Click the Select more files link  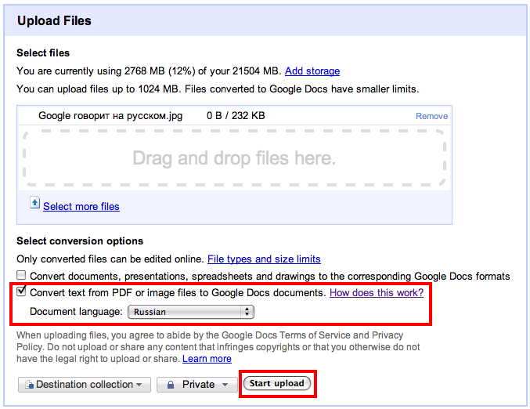pos(81,206)
